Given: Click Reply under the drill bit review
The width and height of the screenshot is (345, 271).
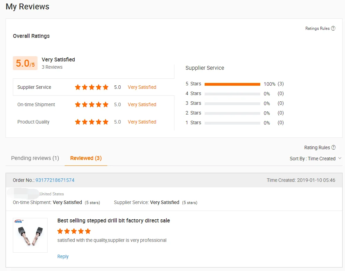Looking at the screenshot, I should click(63, 256).
